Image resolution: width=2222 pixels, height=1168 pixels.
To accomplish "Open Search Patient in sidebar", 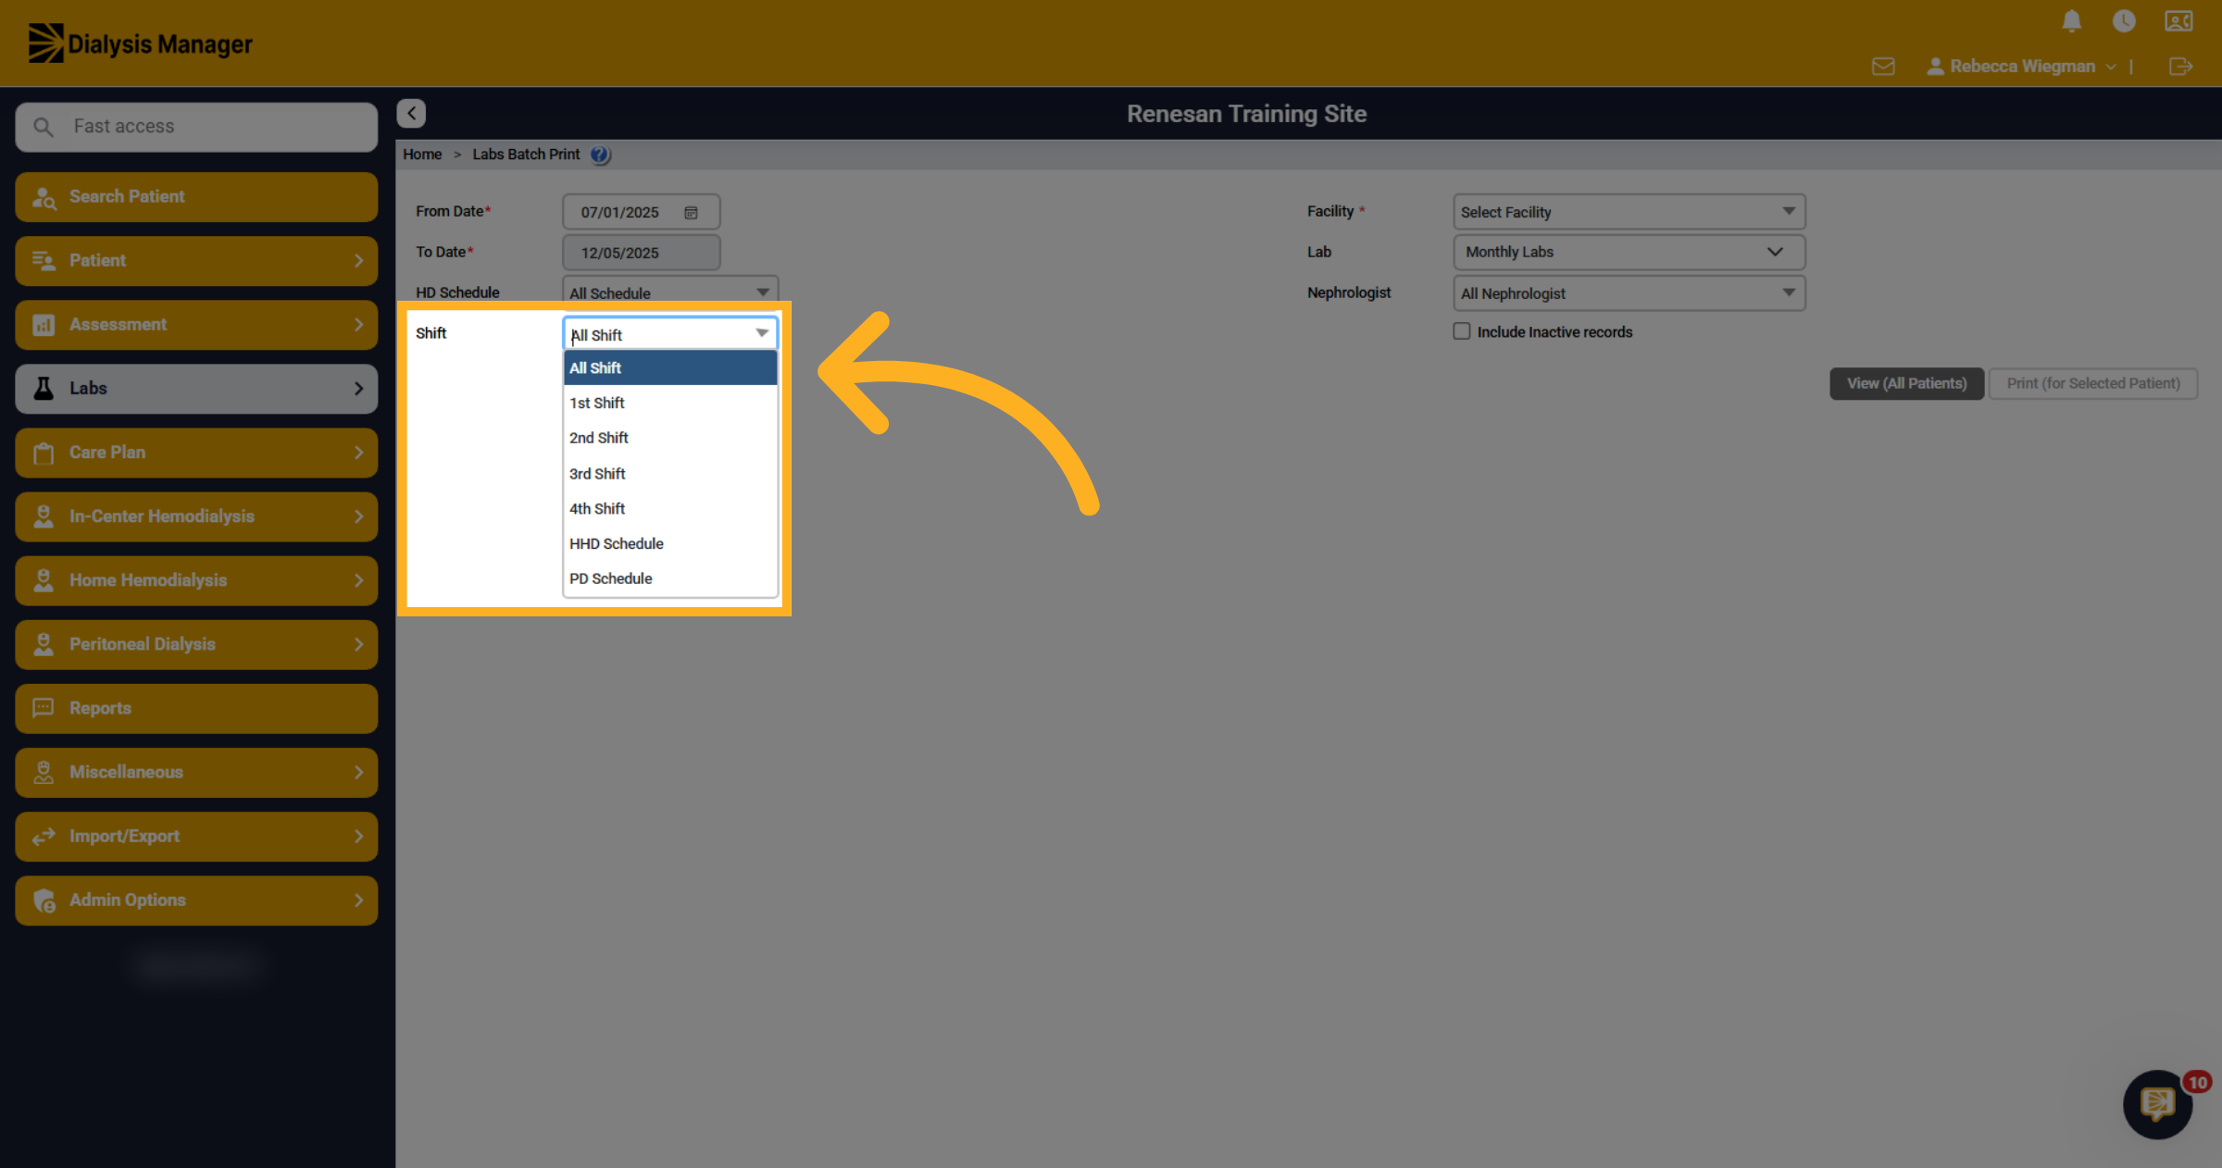I will click(196, 197).
